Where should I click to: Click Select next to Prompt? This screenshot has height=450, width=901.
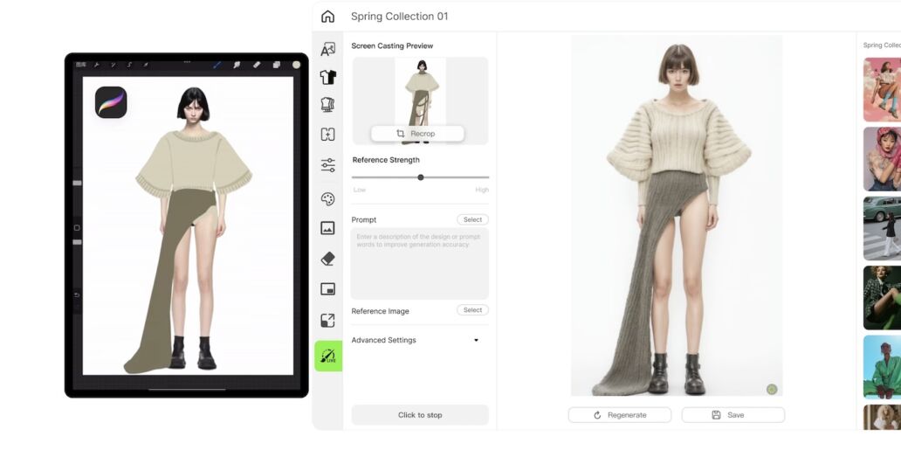[x=472, y=220]
